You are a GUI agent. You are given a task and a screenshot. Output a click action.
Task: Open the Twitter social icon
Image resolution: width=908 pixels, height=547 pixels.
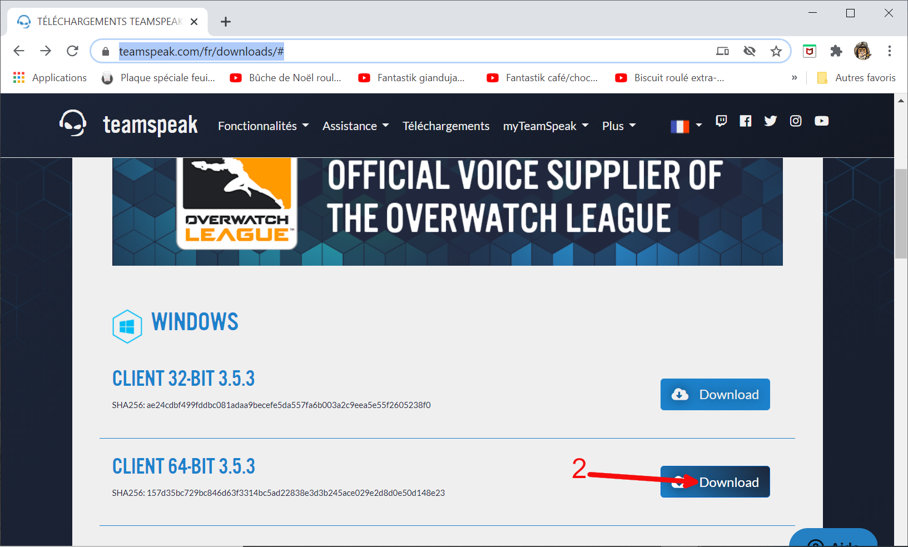(770, 121)
